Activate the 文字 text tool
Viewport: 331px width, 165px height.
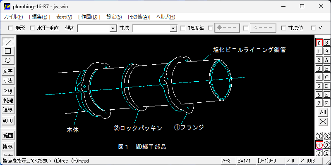[x=8, y=71]
